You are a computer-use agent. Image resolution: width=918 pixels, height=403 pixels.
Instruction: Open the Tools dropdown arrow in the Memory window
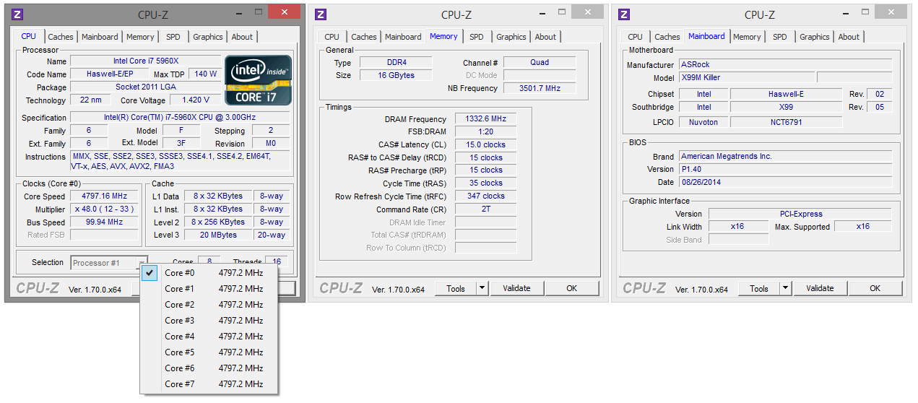(x=482, y=288)
